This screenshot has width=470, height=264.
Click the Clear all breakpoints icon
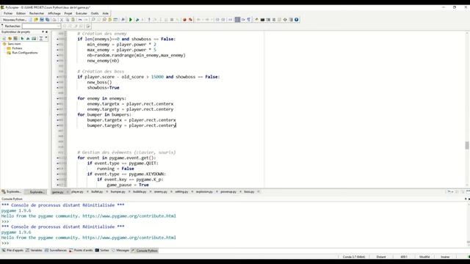(x=191, y=20)
